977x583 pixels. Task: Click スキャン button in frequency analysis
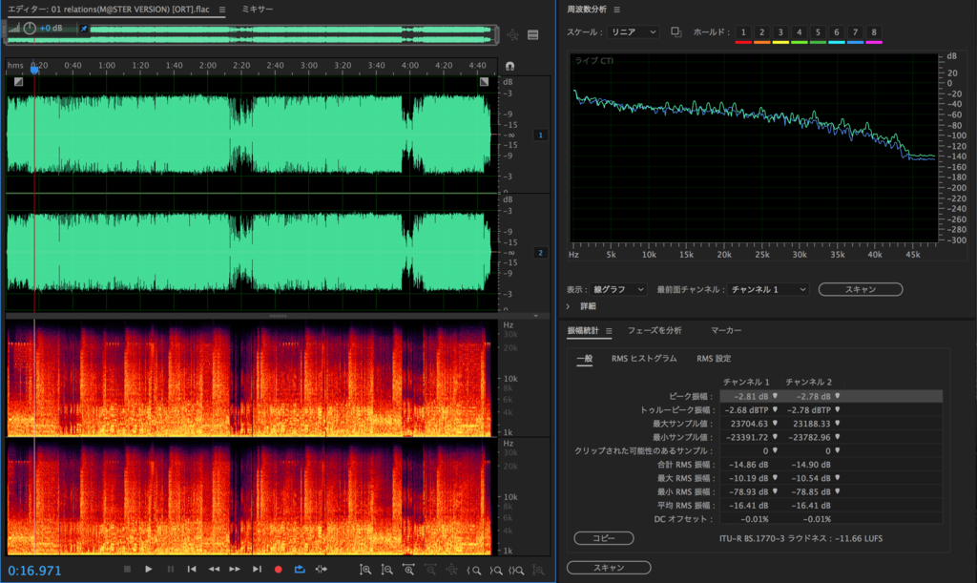pos(861,290)
